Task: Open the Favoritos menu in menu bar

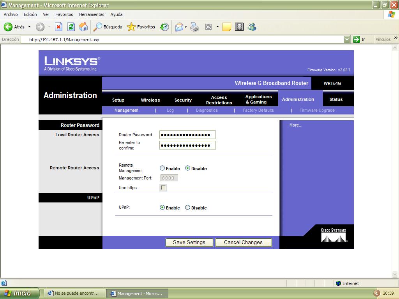Action: coord(64,14)
